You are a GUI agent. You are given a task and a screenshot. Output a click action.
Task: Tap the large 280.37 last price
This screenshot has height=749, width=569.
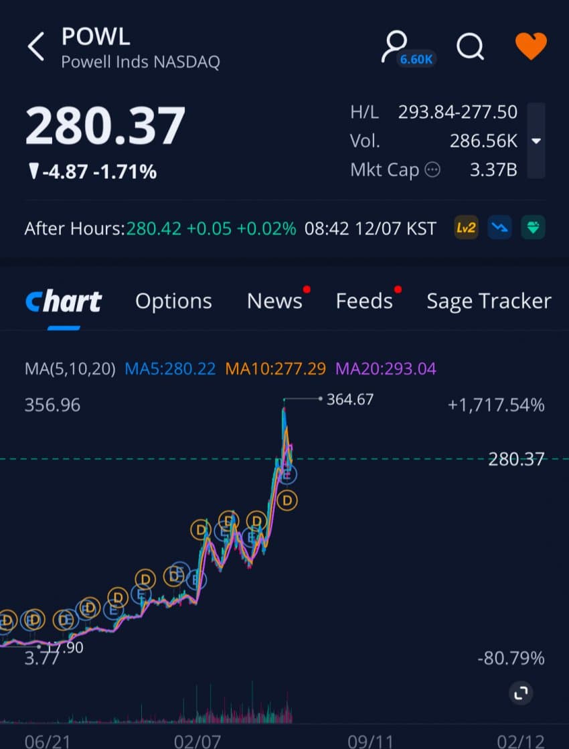105,126
